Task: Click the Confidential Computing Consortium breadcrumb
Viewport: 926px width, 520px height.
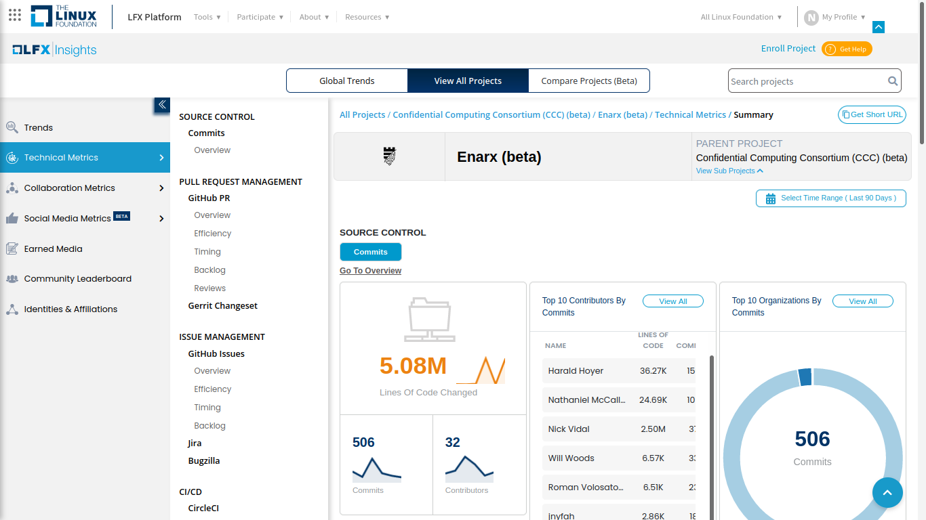Action: tap(491, 115)
